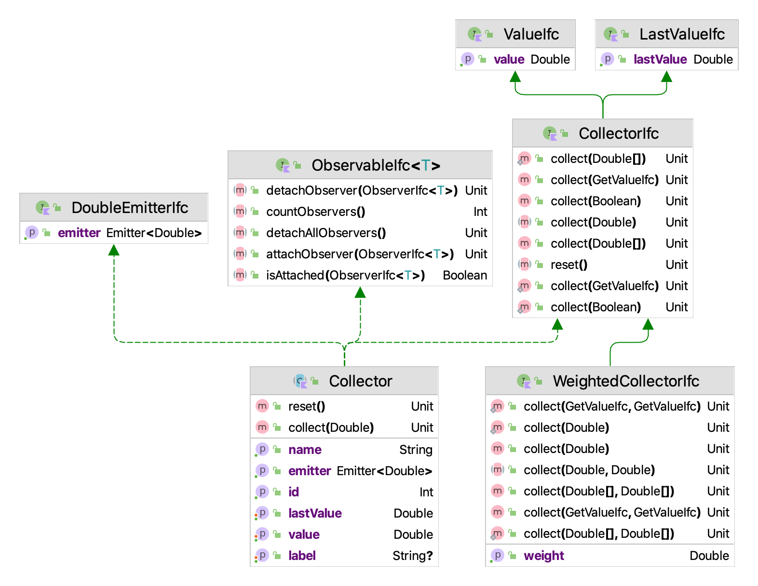Click the method icon beside reset() in Collector
Image resolution: width=758 pixels, height=586 pixels.
tap(262, 406)
